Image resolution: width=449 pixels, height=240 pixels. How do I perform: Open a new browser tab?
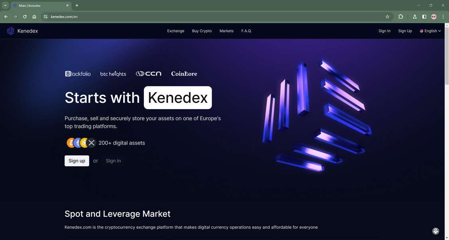[x=77, y=6]
